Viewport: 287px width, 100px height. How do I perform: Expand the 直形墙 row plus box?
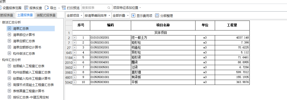tap(75, 72)
